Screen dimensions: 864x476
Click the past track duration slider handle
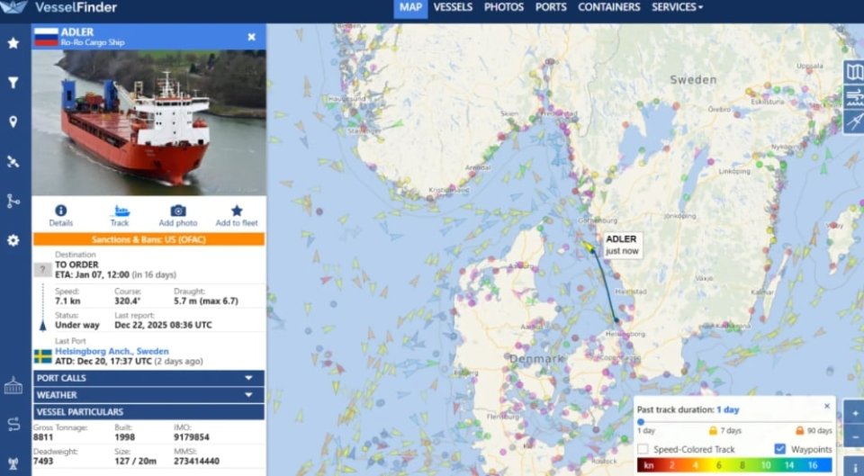tap(641, 421)
